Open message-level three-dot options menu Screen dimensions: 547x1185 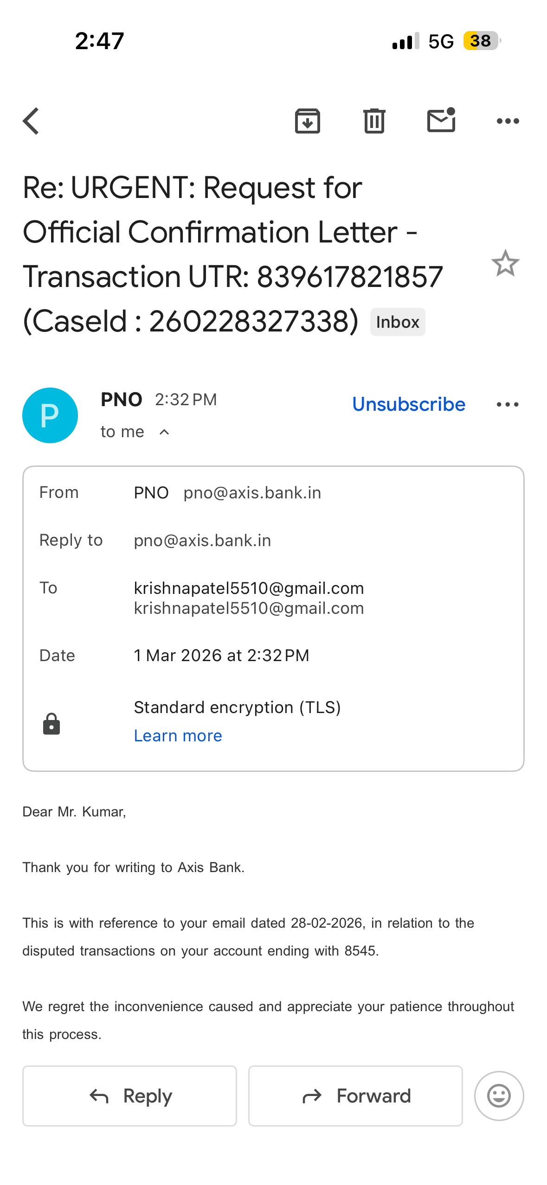507,405
